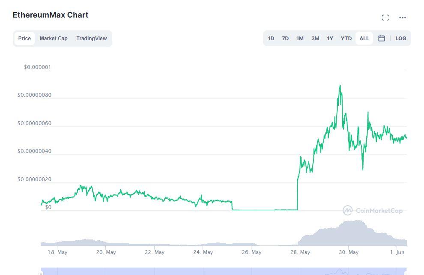Select the Price tab
Image resolution: width=424 pixels, height=275 pixels.
pos(24,38)
